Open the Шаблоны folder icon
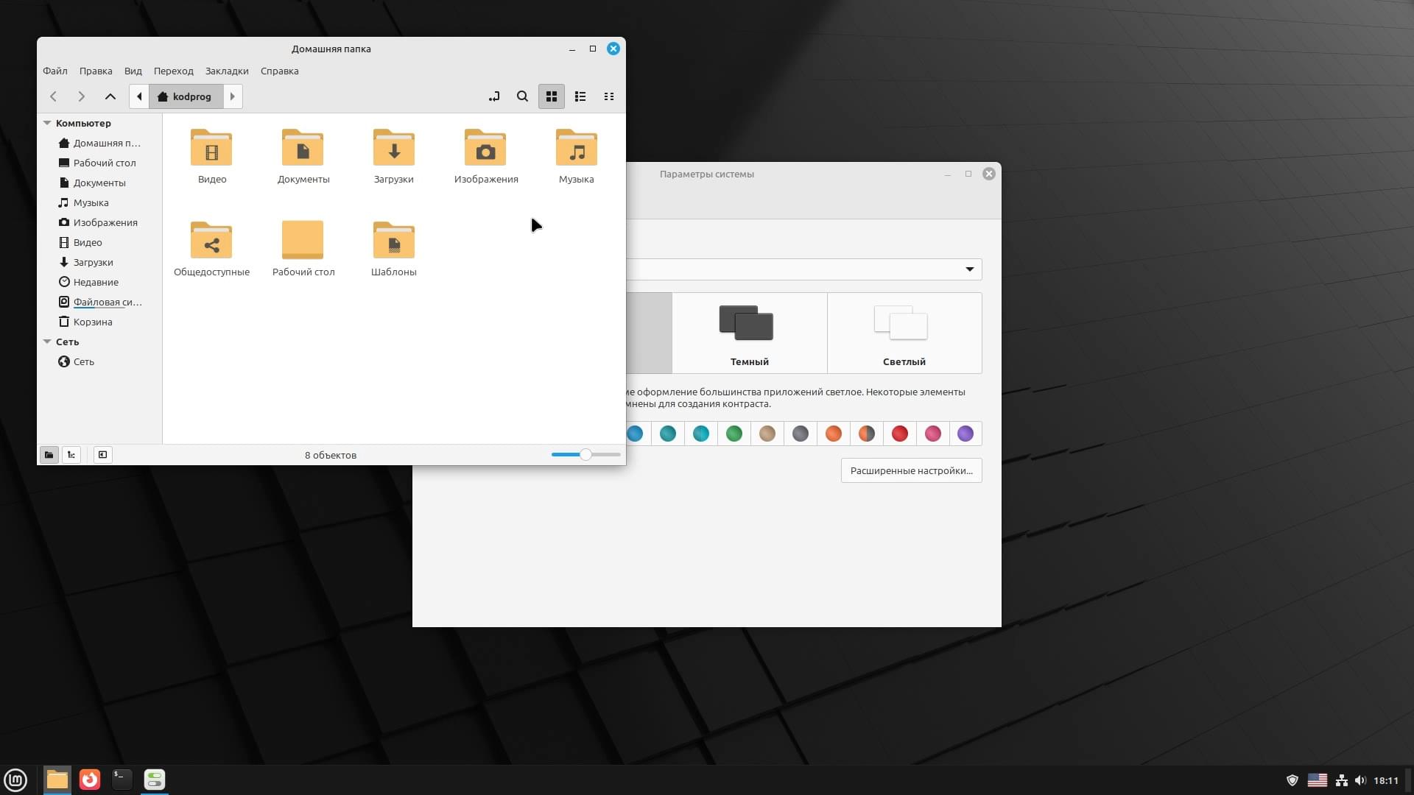Image resolution: width=1414 pixels, height=795 pixels. (394, 241)
